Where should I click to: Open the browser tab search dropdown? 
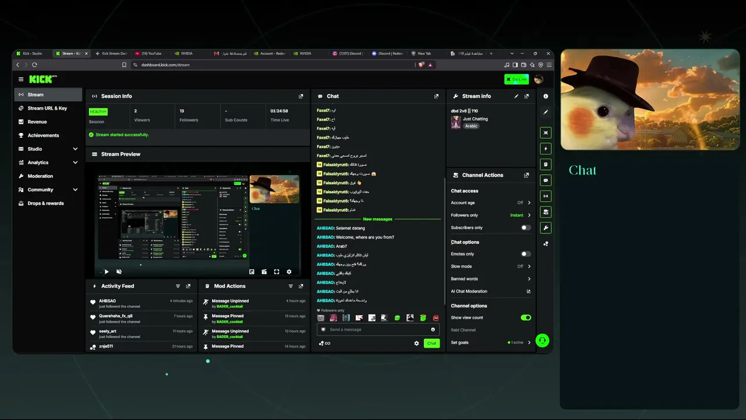point(512,54)
